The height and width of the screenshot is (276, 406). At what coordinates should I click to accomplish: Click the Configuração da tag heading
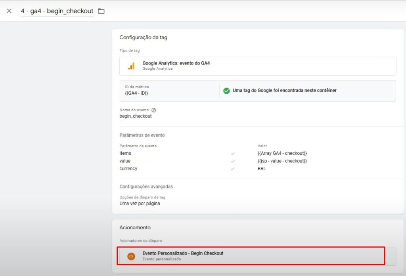(143, 38)
